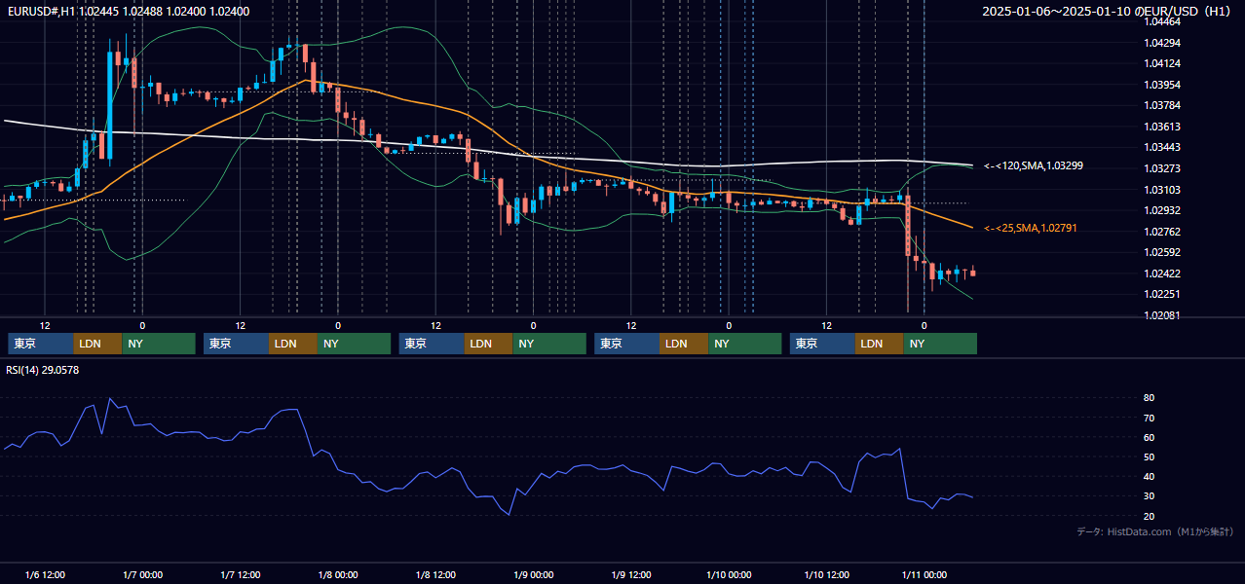Image resolution: width=1245 pixels, height=584 pixels.
Task: Select the 120 SMA 1.03299 label
Action: 1034,165
